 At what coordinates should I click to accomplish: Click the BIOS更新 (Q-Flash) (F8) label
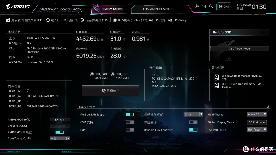pyautogui.click(x=132, y=20)
